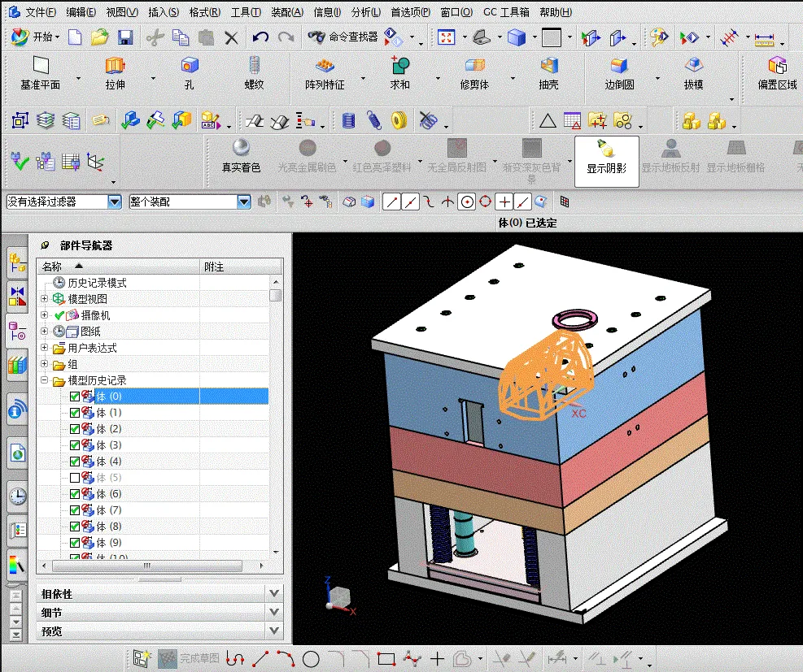Sort by the 名称 column header
Screen dimensions: 803x672
coord(118,267)
